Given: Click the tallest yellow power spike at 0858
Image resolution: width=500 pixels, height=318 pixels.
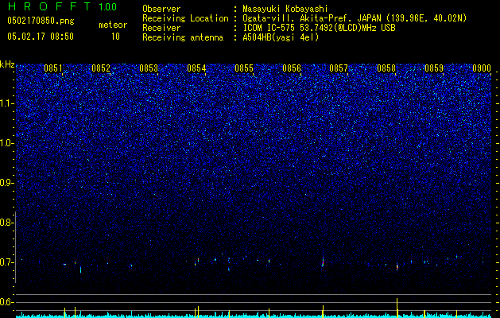Looking at the screenshot, I should (397, 308).
